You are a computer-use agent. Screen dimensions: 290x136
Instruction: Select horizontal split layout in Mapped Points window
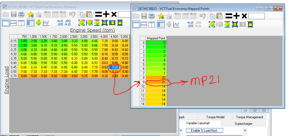[144, 24]
